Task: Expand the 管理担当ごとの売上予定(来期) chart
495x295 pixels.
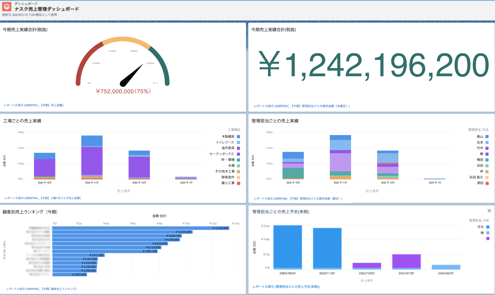Action: coord(489,211)
